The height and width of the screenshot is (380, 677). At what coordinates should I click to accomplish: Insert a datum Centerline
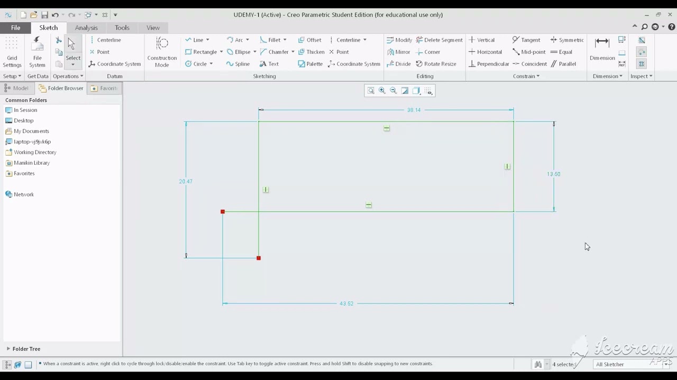pyautogui.click(x=105, y=40)
